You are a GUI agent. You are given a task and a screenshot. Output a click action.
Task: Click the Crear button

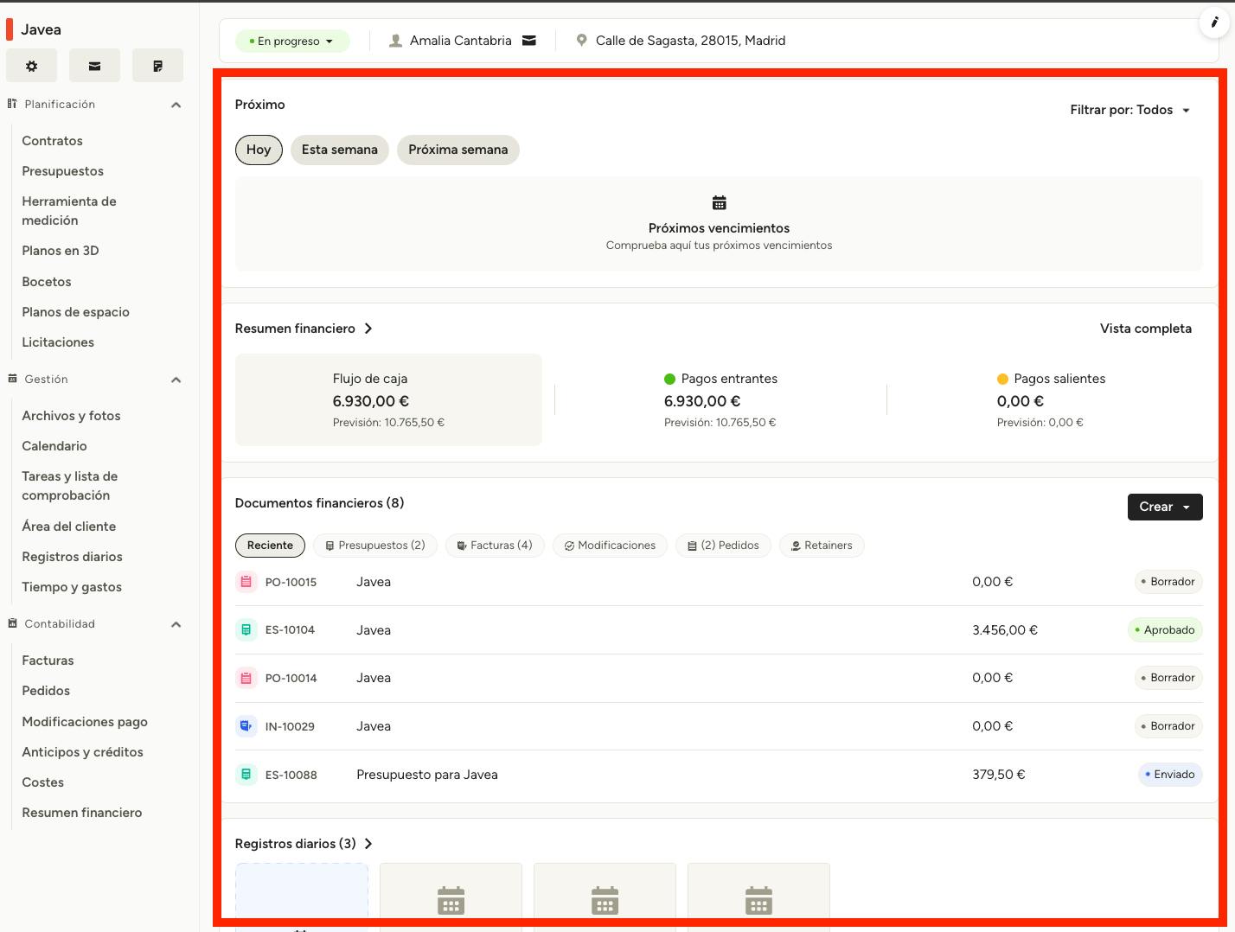tap(1164, 507)
